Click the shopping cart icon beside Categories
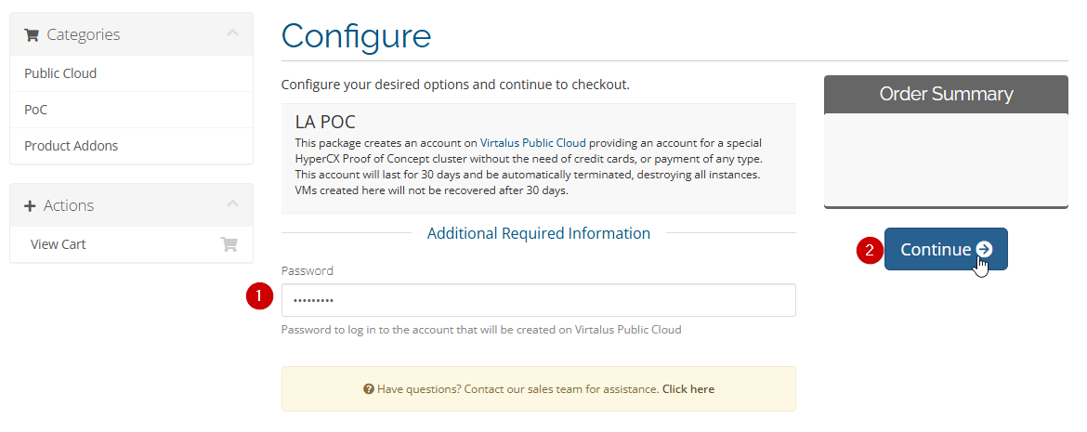This screenshot has height=432, width=1087. [32, 35]
